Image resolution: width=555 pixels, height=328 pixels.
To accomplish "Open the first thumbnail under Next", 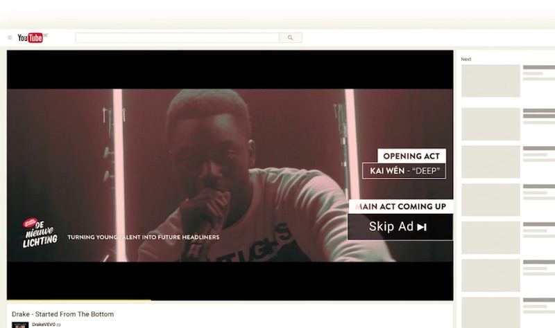I will tap(490, 80).
